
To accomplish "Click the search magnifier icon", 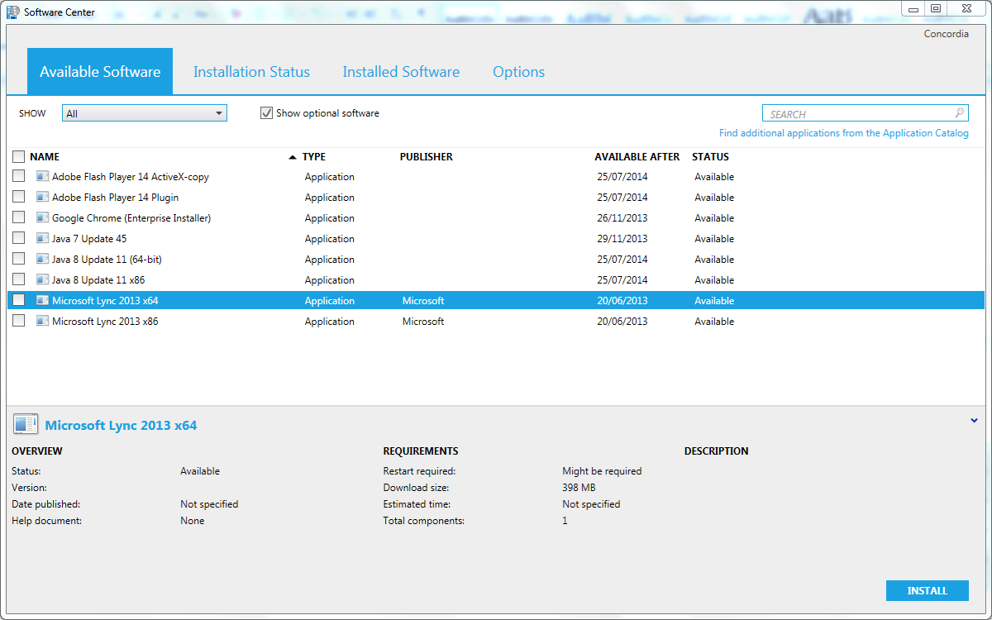I will click(x=959, y=112).
